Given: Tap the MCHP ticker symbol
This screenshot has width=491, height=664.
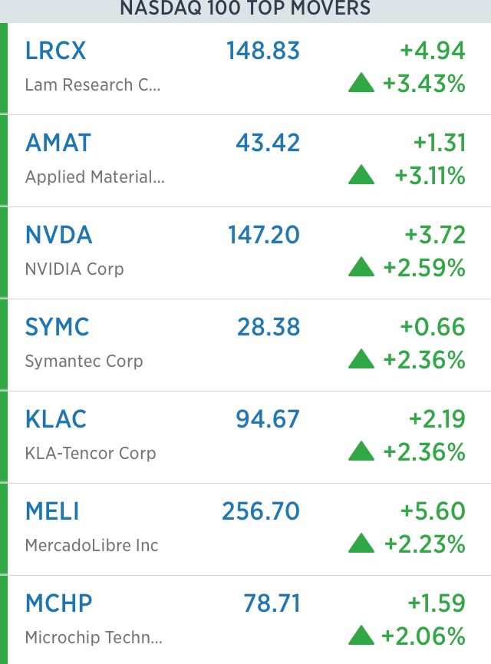Looking at the screenshot, I should click(58, 603).
